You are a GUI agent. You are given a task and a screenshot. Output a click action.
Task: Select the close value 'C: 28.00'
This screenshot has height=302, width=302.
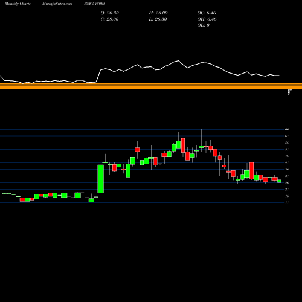[x=109, y=19]
